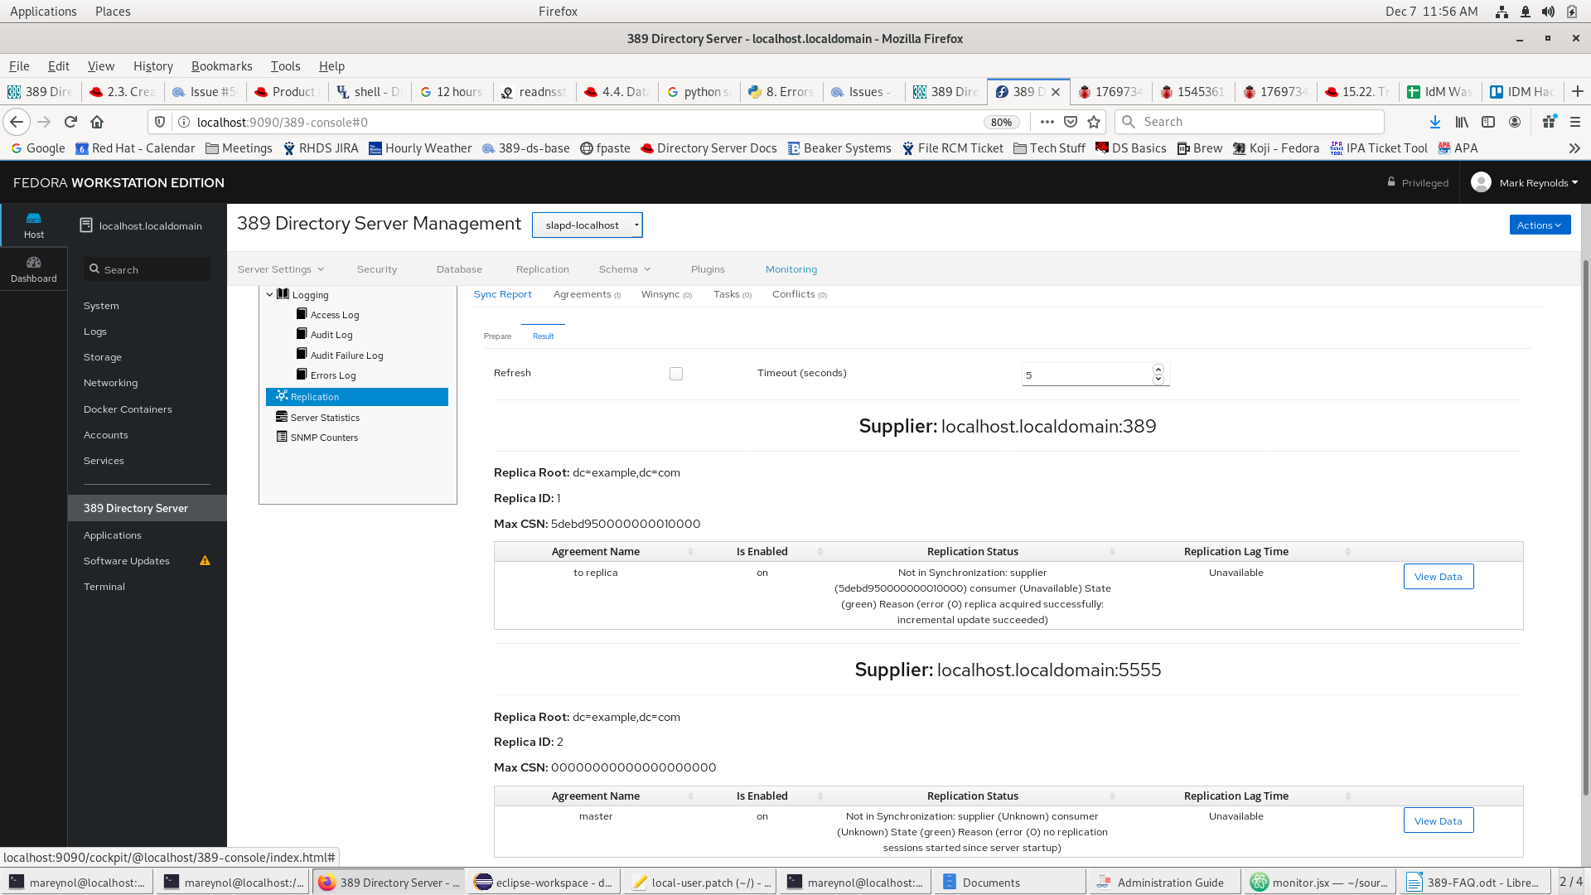Image resolution: width=1591 pixels, height=895 pixels.
Task: Reload the page with the refresh icon
Action: click(x=70, y=122)
